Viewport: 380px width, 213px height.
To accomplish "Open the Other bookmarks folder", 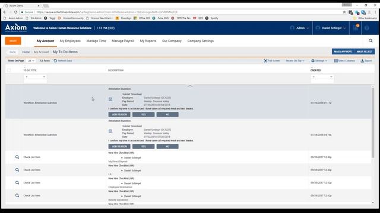I will (365, 18).
